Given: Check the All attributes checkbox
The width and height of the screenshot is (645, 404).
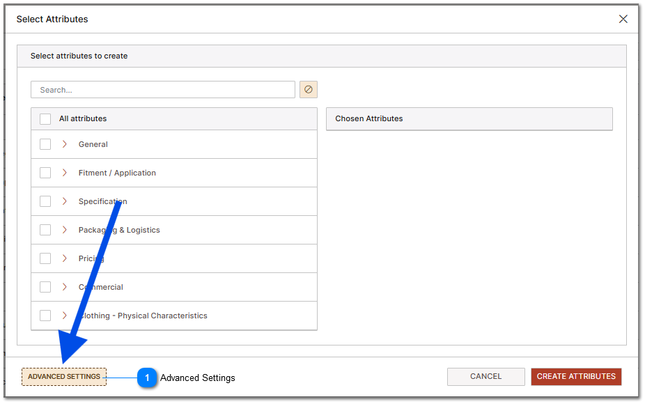Looking at the screenshot, I should pos(45,118).
